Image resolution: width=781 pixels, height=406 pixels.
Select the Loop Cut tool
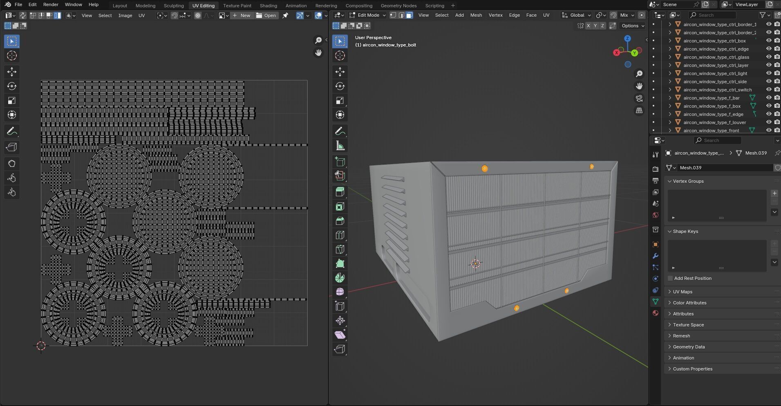340,235
